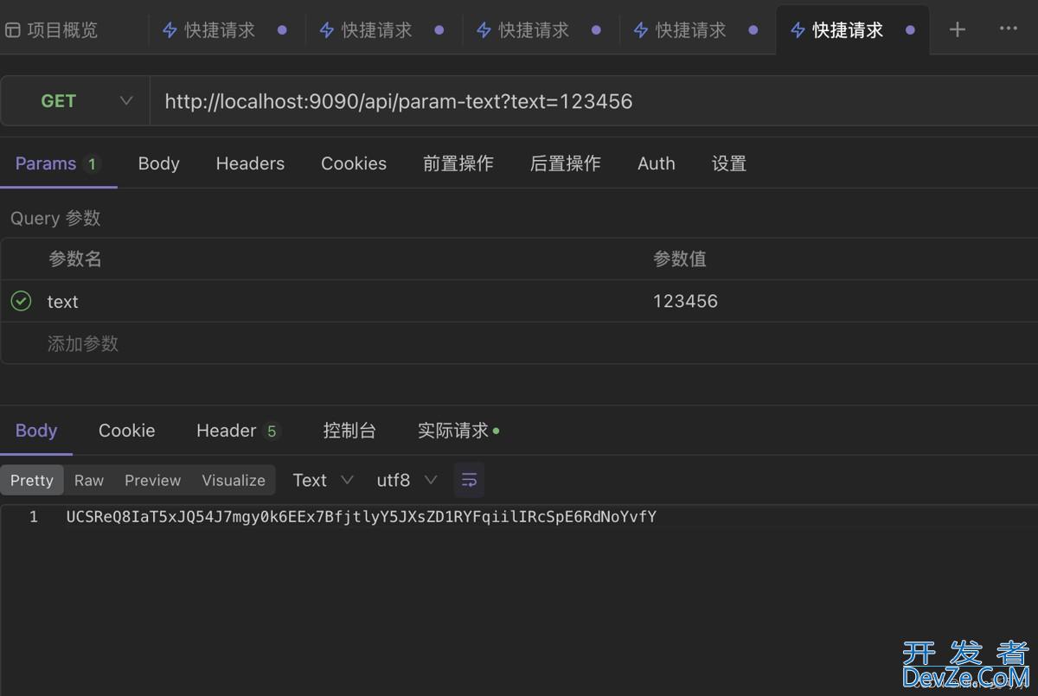Click lightning icon of the active quick request tab
The height and width of the screenshot is (696, 1038).
pyautogui.click(x=798, y=30)
